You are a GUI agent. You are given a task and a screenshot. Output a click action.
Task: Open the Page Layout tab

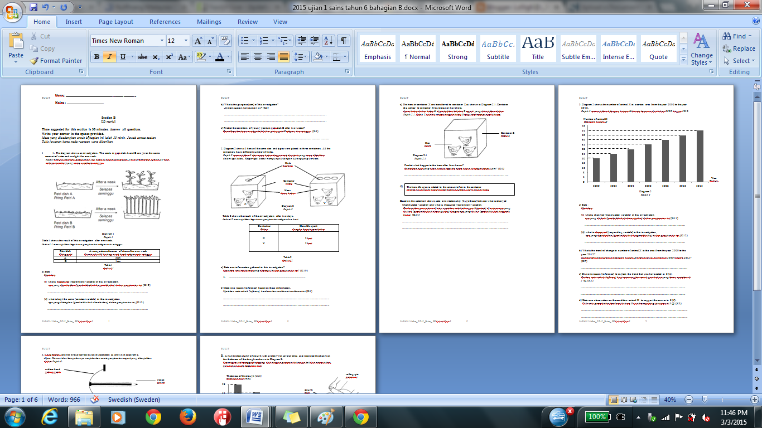pos(116,22)
